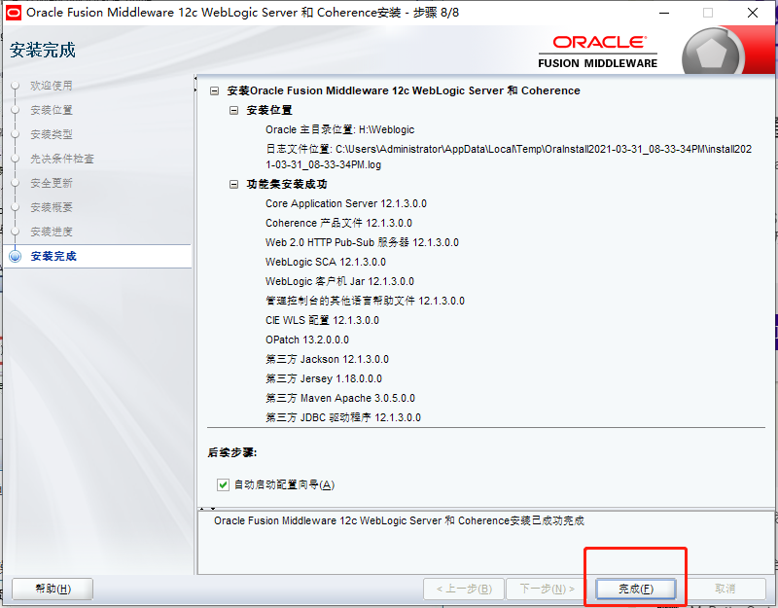Screen dimensions: 778x608
Task: Click the installation success message in the bottom pane
Action: tap(399, 520)
